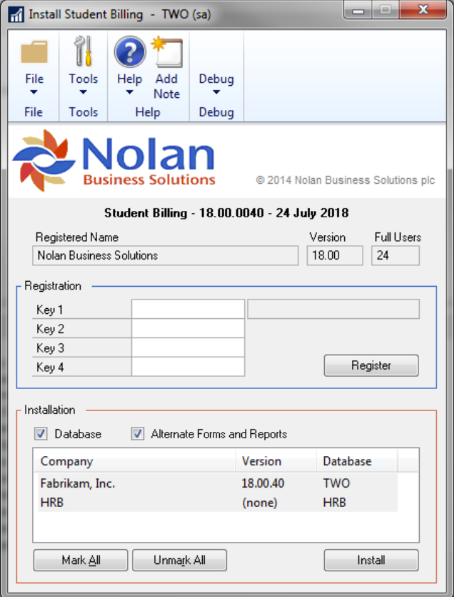Click the Tools wrench and screwdriver icon
457x597 pixels.
[x=83, y=52]
